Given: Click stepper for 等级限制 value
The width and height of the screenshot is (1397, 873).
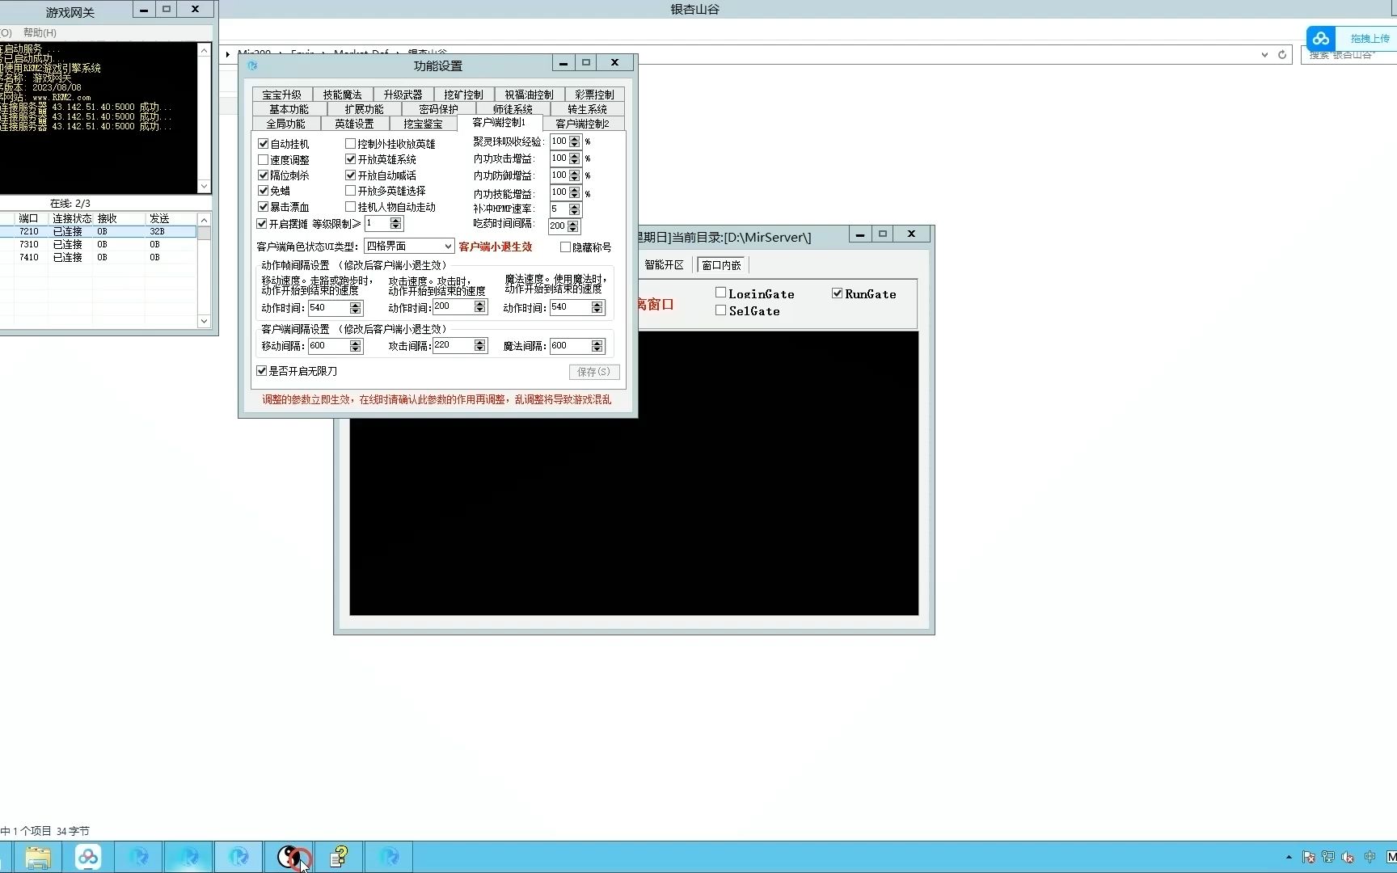Looking at the screenshot, I should (395, 223).
